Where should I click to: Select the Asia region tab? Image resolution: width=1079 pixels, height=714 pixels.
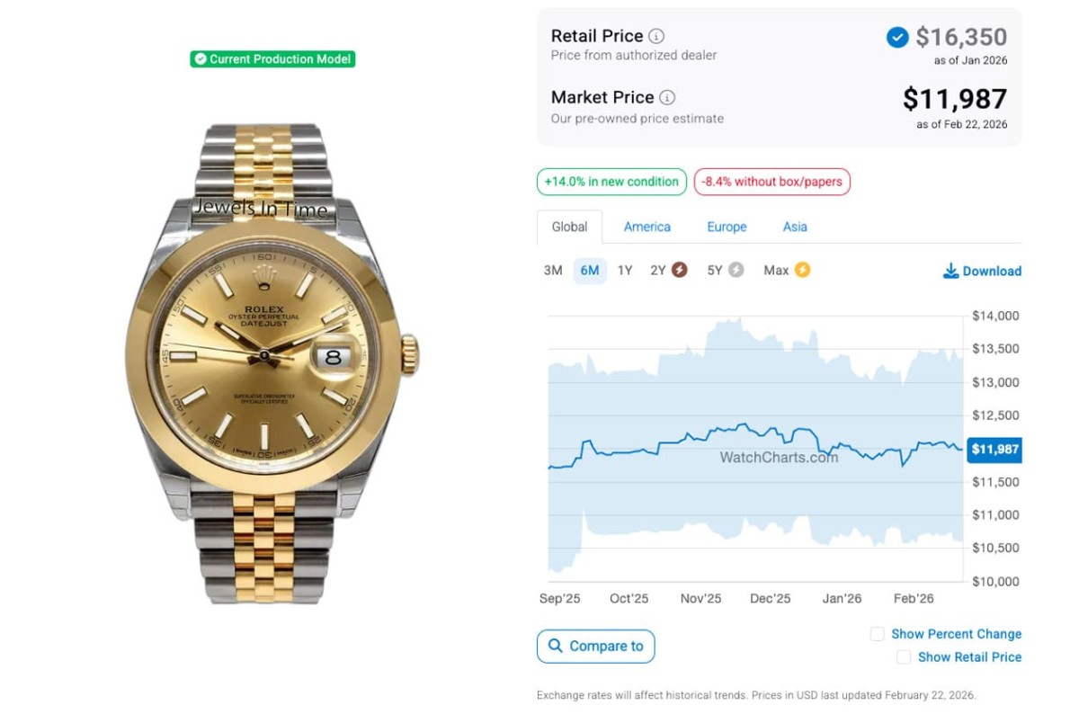pos(795,227)
